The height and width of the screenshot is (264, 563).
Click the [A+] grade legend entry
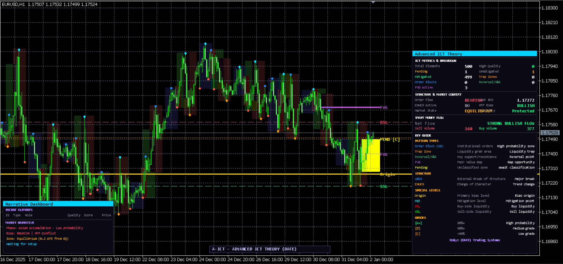pyautogui.click(x=418, y=223)
